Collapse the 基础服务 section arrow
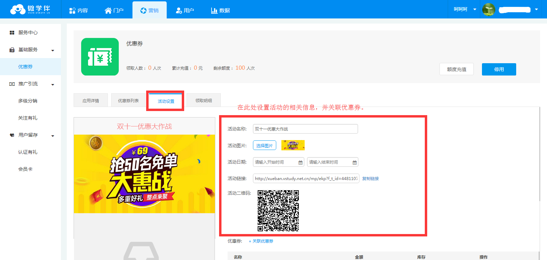The image size is (547, 260). (53, 51)
